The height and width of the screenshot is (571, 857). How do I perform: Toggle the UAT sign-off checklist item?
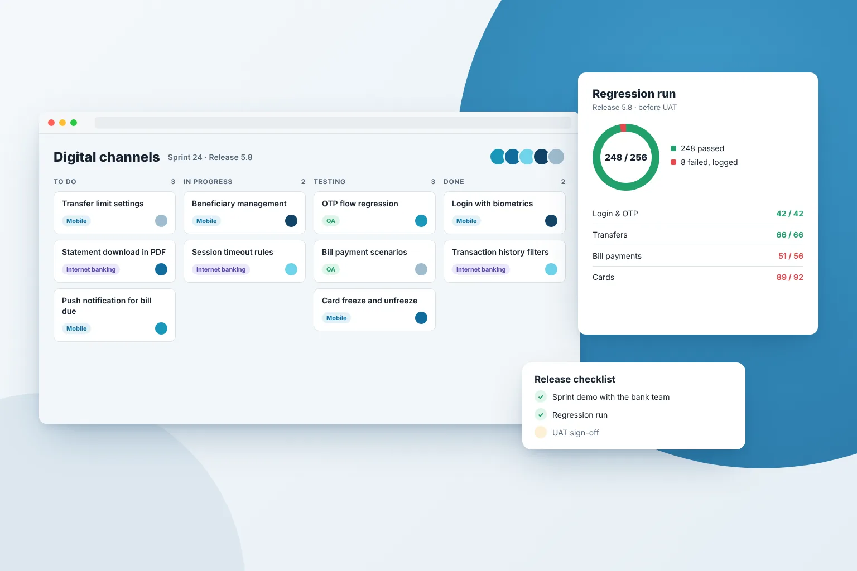(541, 432)
